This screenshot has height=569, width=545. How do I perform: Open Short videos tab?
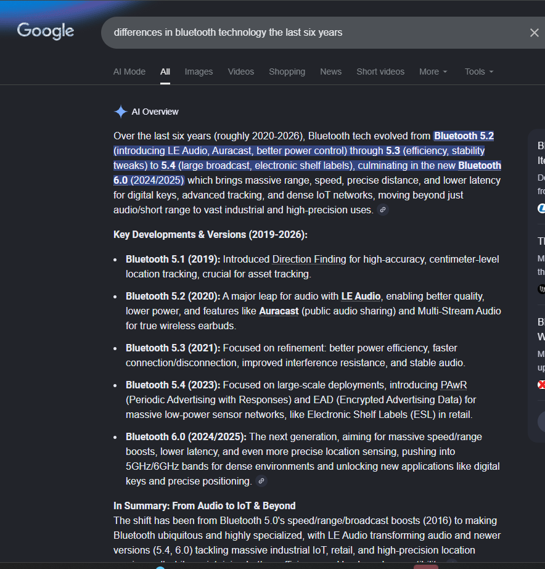coord(380,72)
